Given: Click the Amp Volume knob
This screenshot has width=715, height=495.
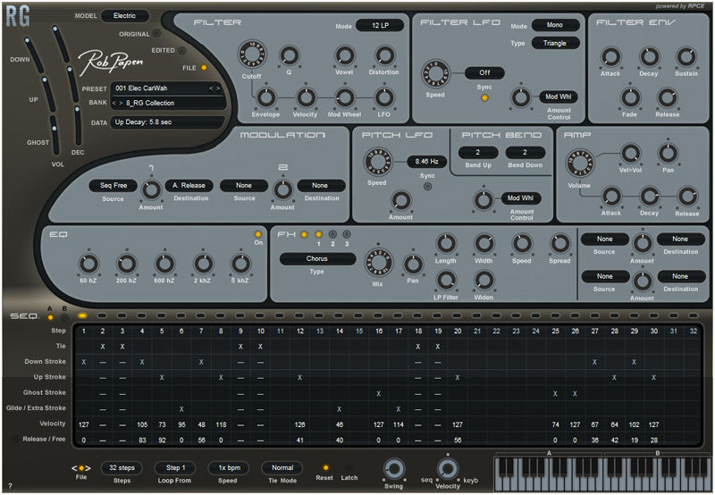Looking at the screenshot, I should pos(581,162).
